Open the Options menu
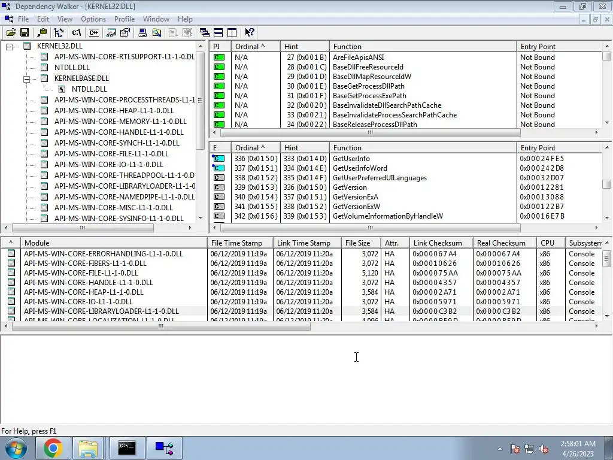613x460 pixels. click(x=93, y=19)
